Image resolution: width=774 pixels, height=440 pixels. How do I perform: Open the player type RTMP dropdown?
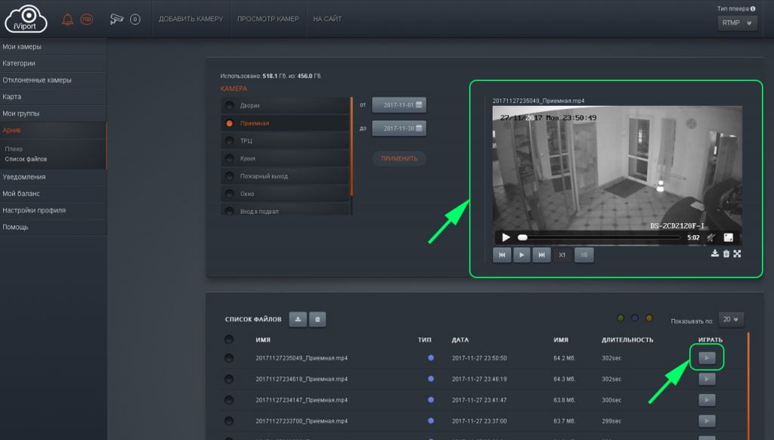point(737,23)
